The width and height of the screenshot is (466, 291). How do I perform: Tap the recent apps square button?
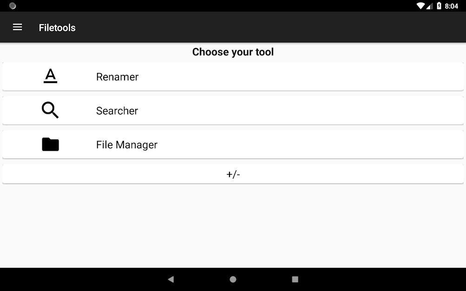click(x=295, y=279)
